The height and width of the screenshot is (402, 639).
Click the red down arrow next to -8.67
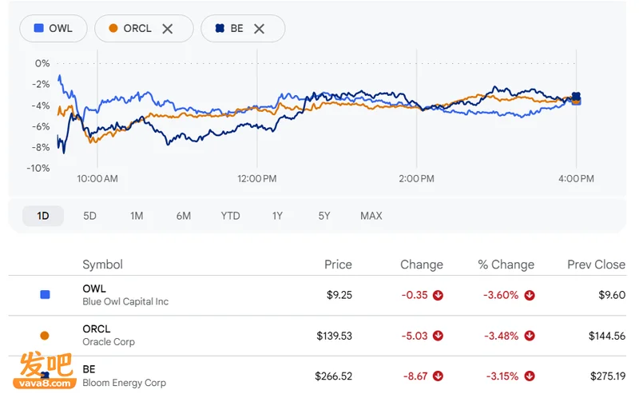pyautogui.click(x=438, y=376)
